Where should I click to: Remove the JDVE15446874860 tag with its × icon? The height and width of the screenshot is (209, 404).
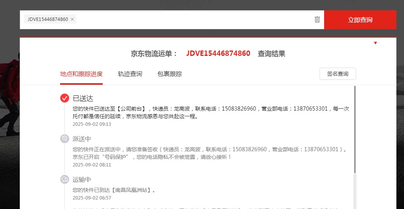[72, 19]
